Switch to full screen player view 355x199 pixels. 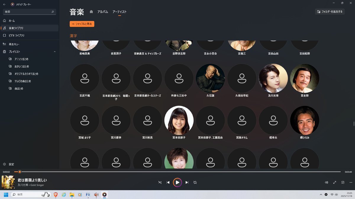[335, 182]
